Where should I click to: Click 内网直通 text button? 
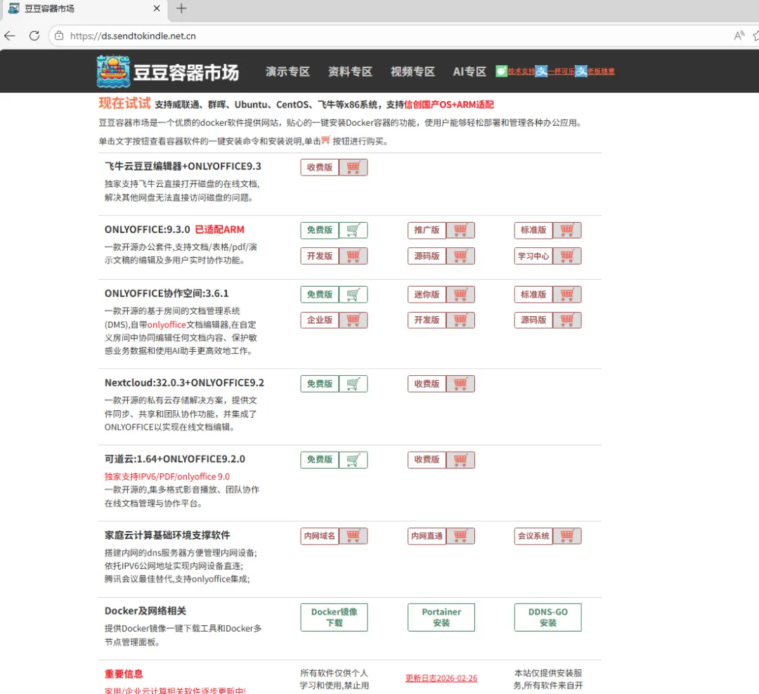coord(427,536)
